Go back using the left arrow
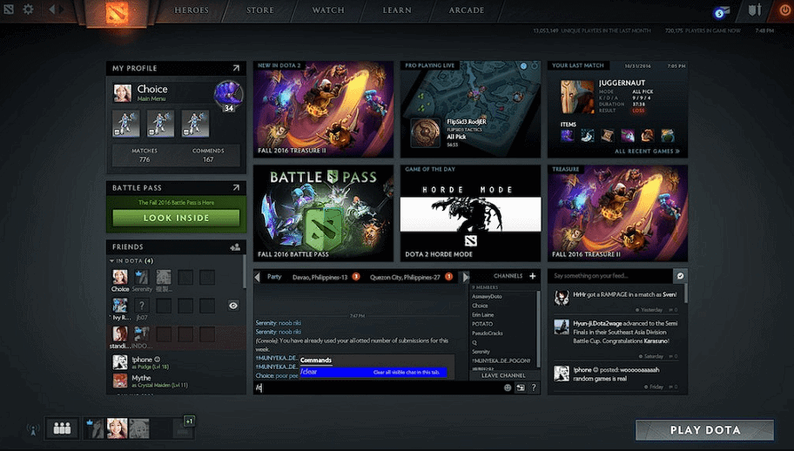This screenshot has height=451, width=794. point(51,9)
